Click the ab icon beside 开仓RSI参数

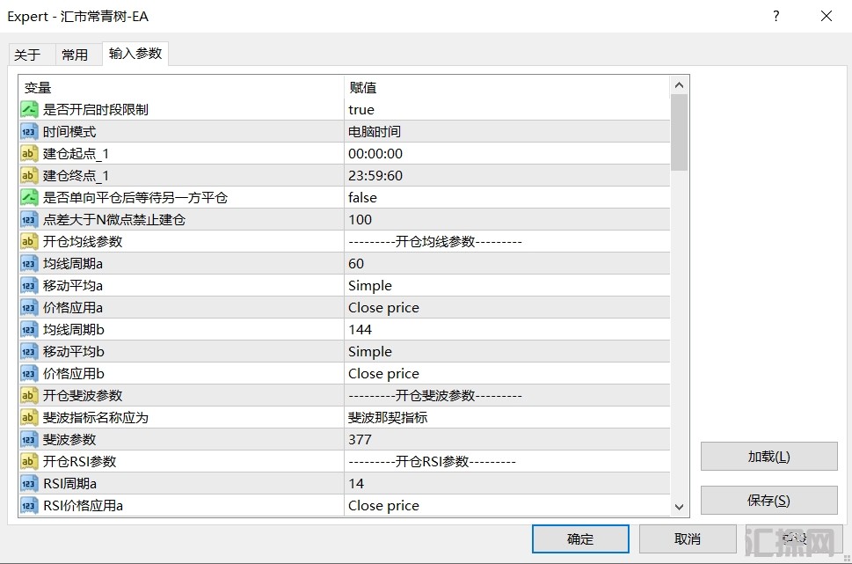29,462
